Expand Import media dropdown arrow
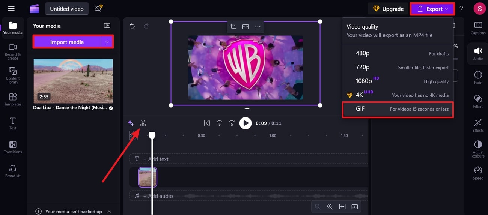Image resolution: width=488 pixels, height=215 pixels. [x=107, y=42]
